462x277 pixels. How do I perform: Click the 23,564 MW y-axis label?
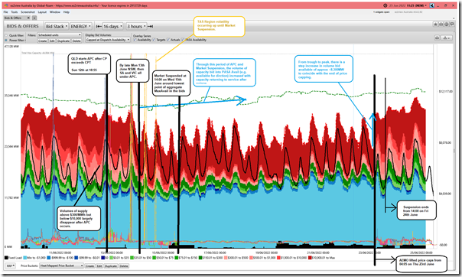tap(11, 146)
